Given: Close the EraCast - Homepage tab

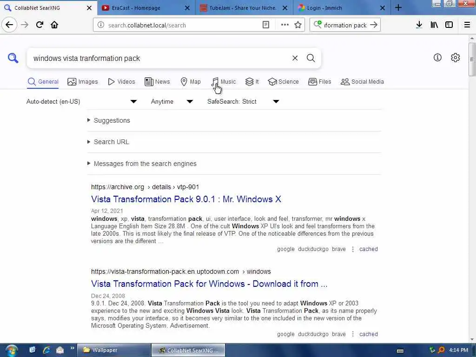Looking at the screenshot, I should point(187,8).
